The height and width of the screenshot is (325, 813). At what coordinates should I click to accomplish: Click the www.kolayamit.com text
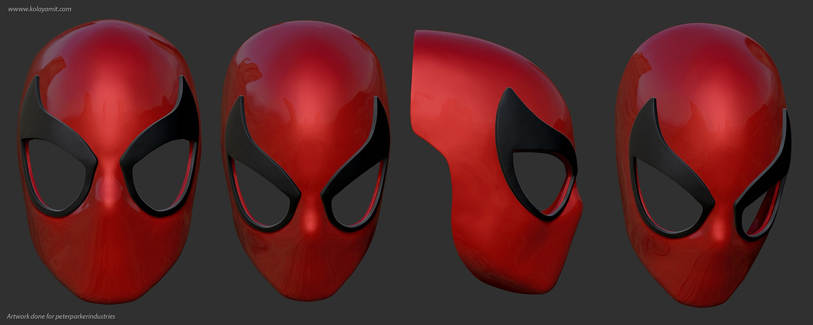[40, 9]
